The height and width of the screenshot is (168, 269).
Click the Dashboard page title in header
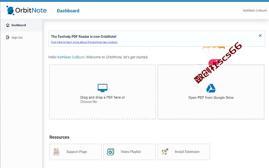(68, 10)
